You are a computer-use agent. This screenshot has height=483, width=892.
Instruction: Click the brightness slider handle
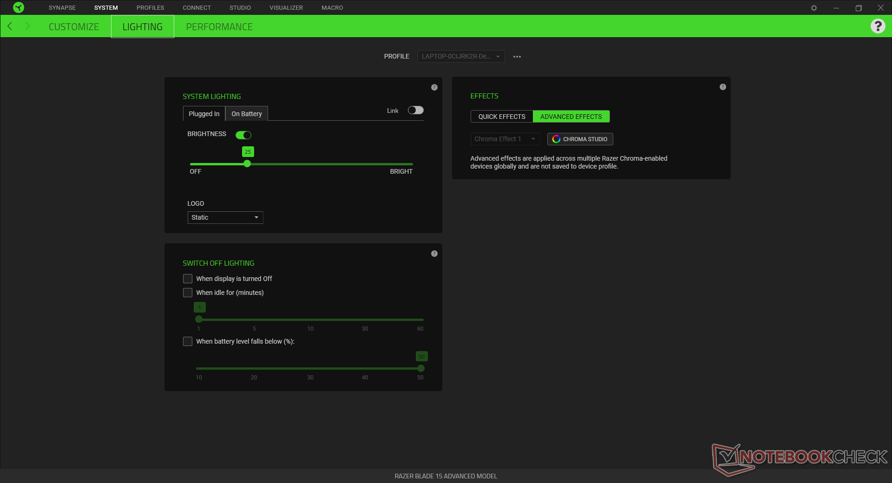tap(247, 163)
